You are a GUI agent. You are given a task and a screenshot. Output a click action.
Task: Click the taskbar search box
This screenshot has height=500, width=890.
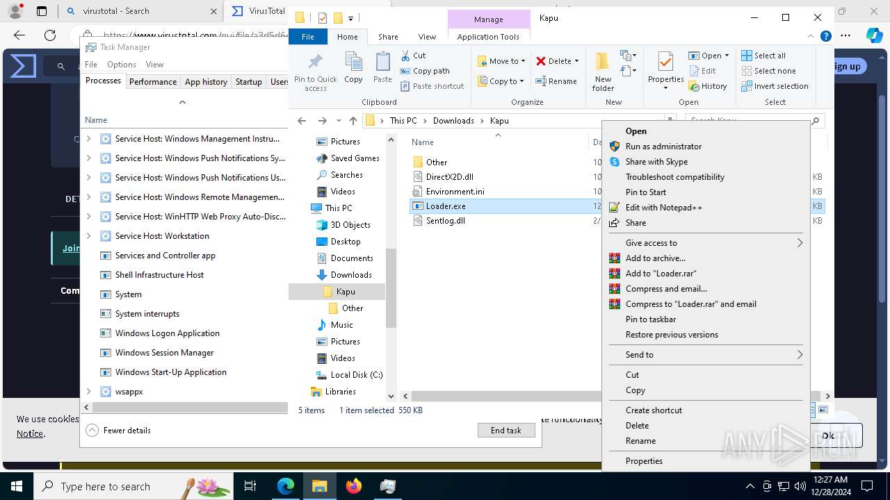pyautogui.click(x=133, y=486)
